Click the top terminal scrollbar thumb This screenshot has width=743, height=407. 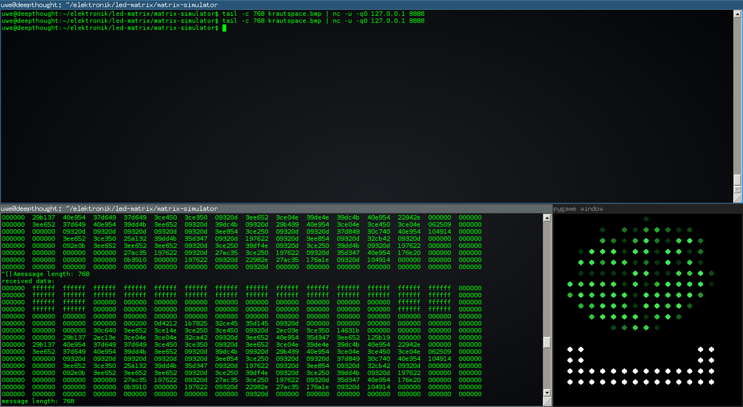738,180
